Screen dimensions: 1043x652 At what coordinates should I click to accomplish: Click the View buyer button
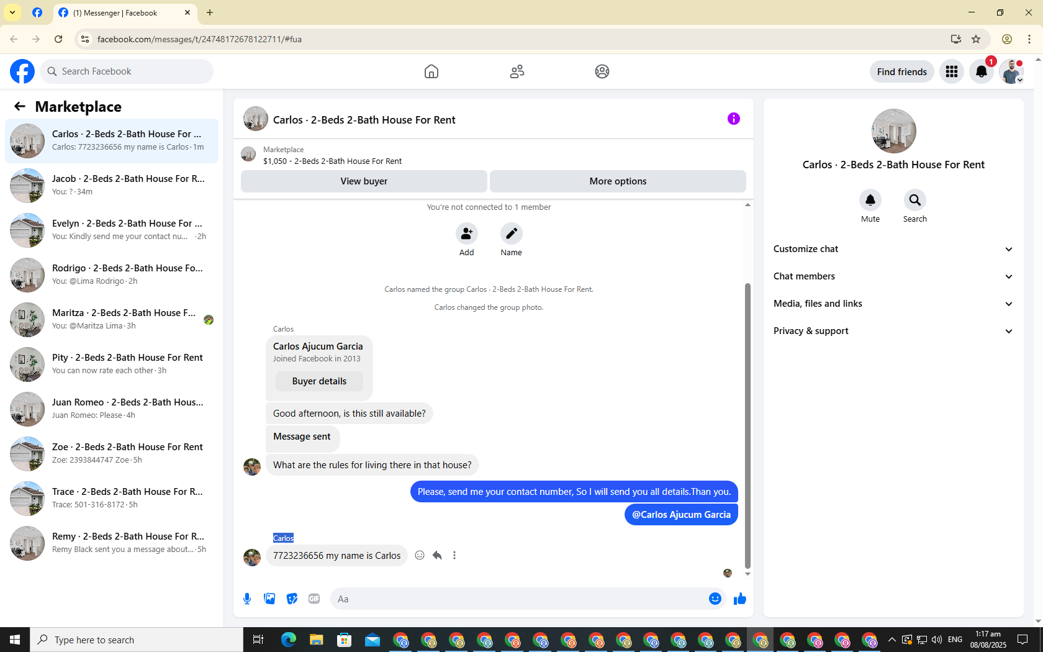coord(364,181)
